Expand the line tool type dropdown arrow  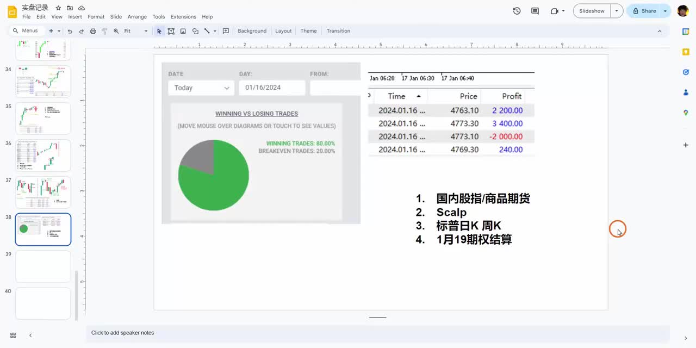click(x=215, y=31)
